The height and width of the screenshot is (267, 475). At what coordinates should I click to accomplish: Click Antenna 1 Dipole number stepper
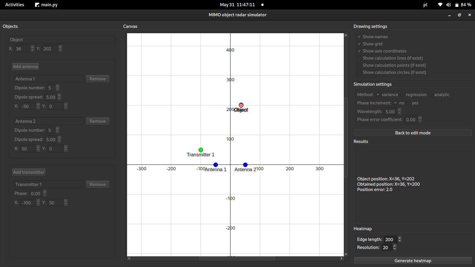point(57,88)
